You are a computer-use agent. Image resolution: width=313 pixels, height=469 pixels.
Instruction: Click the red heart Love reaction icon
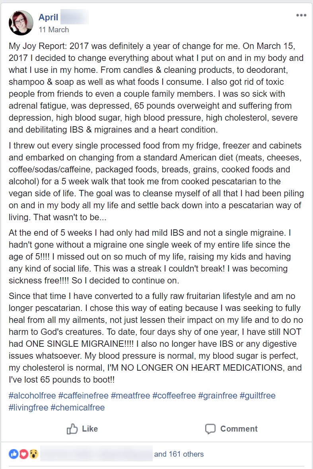[23, 454]
